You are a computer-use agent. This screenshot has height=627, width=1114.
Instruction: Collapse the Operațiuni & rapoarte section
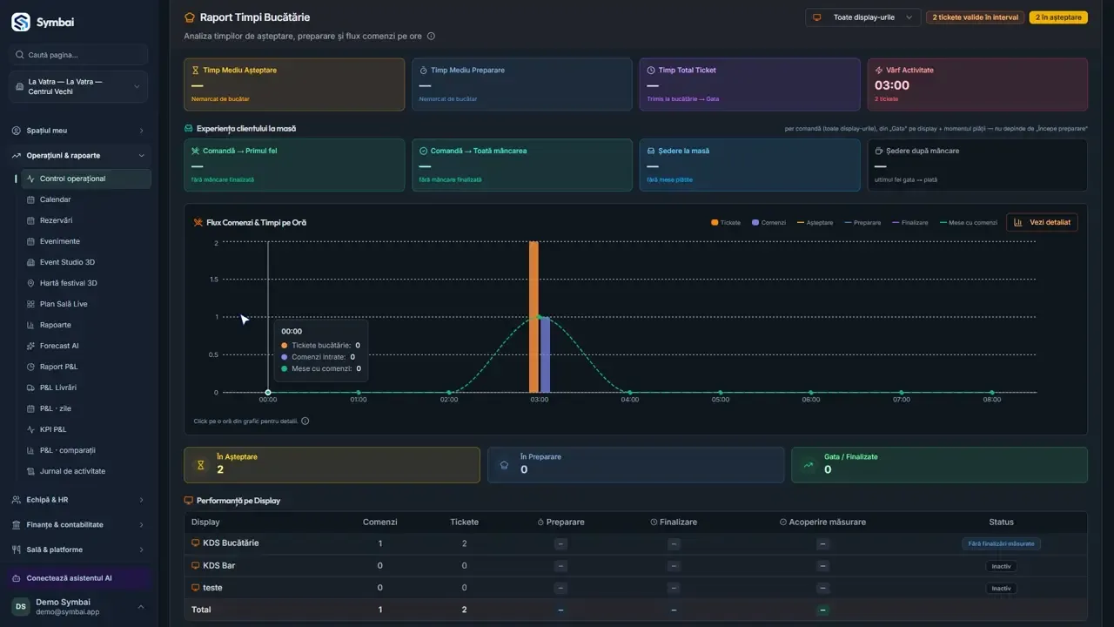tap(79, 155)
